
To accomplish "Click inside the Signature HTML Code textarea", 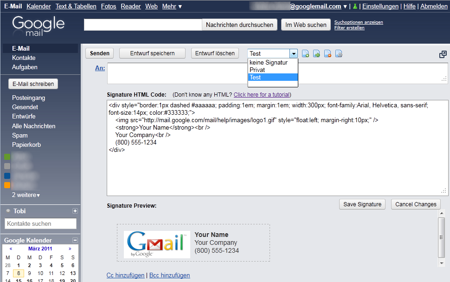I will pyautogui.click(x=277, y=148).
